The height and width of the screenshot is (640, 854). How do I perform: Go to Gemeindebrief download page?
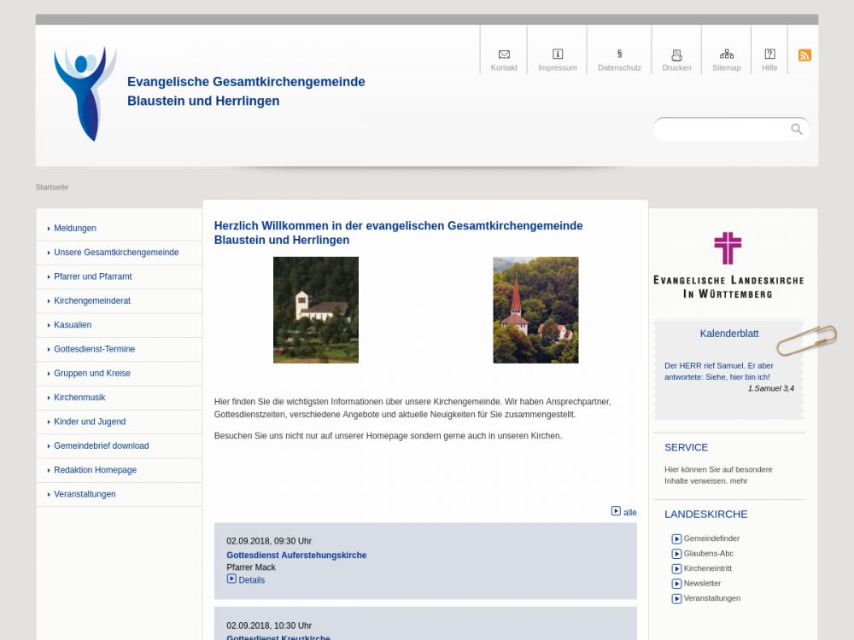pos(101,445)
